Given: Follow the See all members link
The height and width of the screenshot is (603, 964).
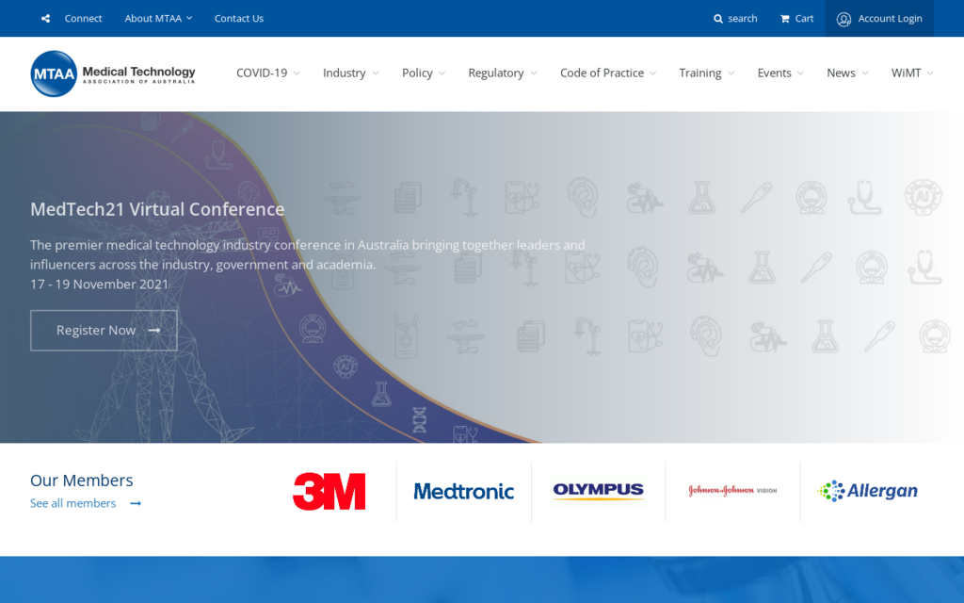Looking at the screenshot, I should 72,503.
